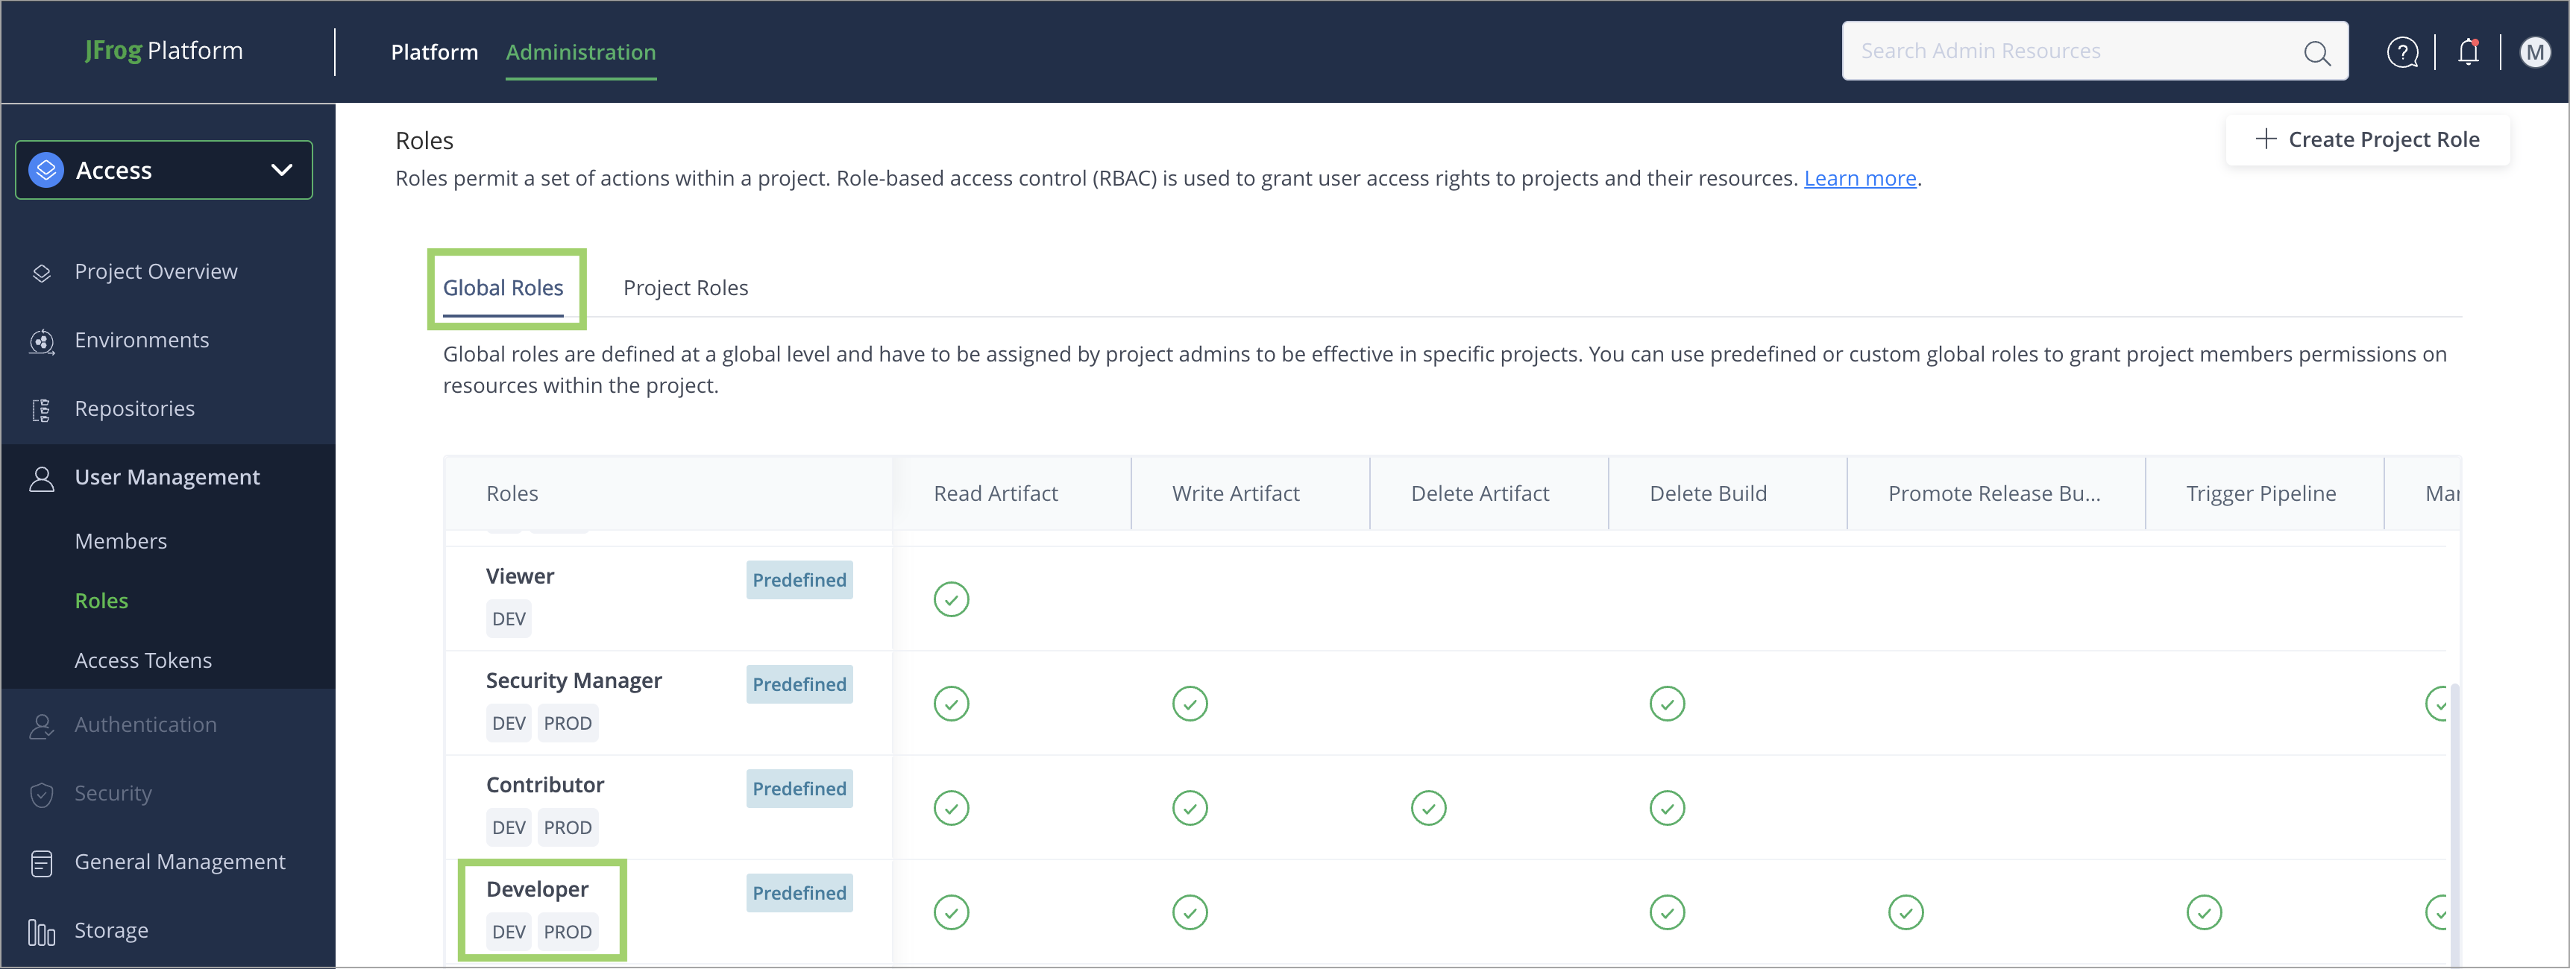Viewport: 2570px width, 969px height.
Task: Open the user avatar M icon
Action: point(2534,52)
